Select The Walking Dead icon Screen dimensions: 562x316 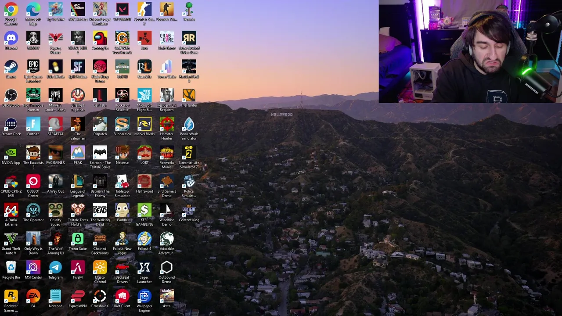[x=100, y=210]
